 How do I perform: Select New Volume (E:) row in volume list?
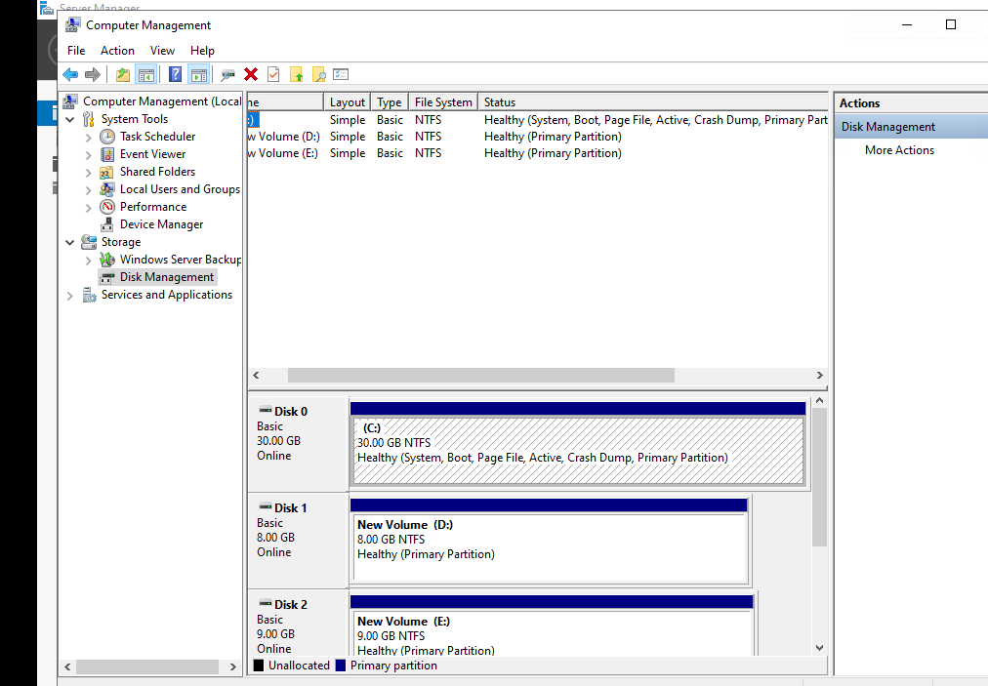coord(538,153)
